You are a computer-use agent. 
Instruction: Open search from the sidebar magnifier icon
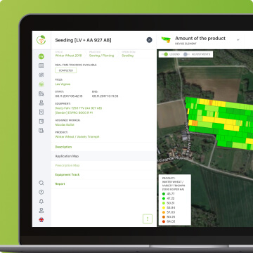pyautogui.click(x=41, y=183)
